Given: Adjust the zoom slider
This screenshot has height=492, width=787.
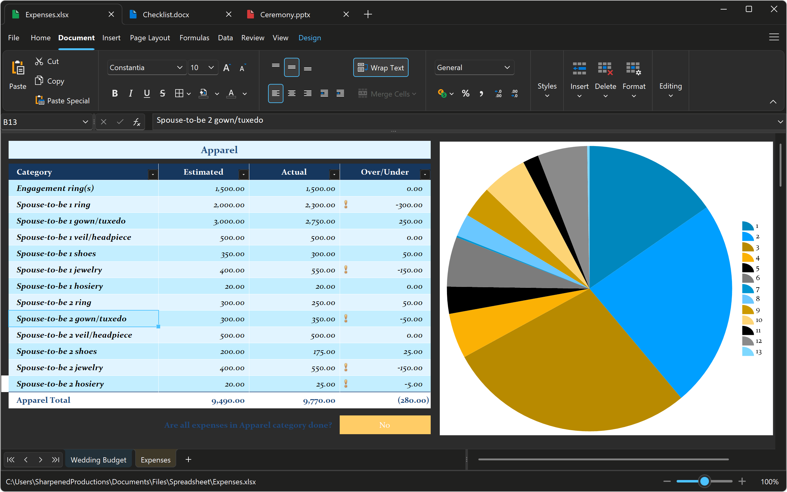Looking at the screenshot, I should pyautogui.click(x=704, y=481).
